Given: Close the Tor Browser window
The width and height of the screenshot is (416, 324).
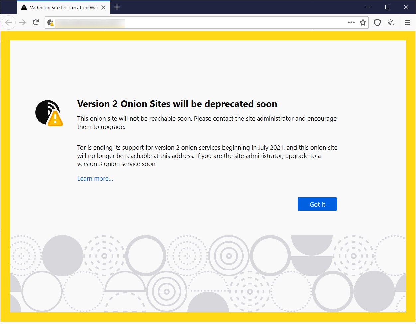Looking at the screenshot, I should click(x=406, y=7).
